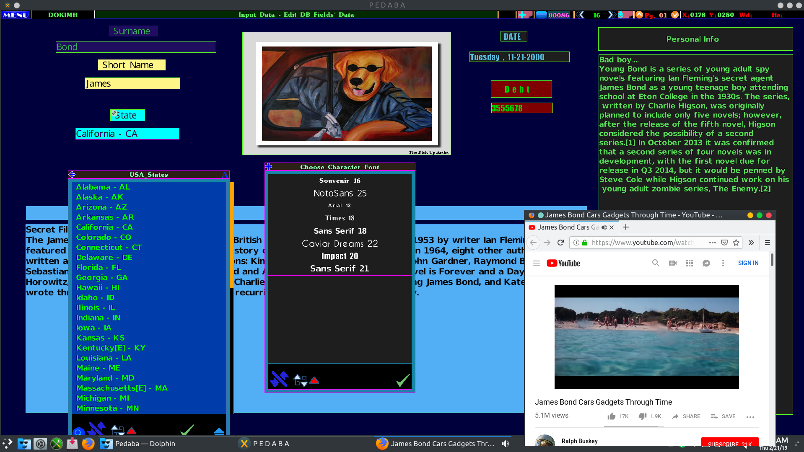The height and width of the screenshot is (452, 804).
Task: Reload the YouTube page
Action: coord(560,243)
